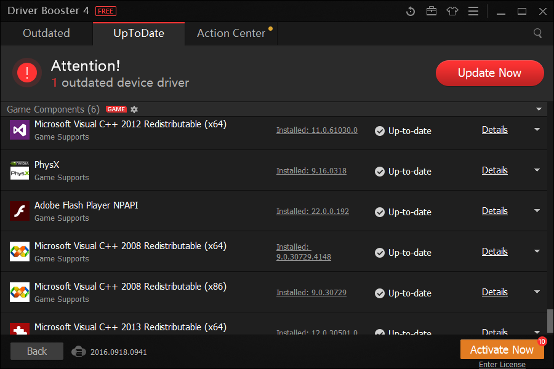The height and width of the screenshot is (369, 554).
Task: Expand dropdown for Visual C++ 2008 (x86)
Action: (x=537, y=292)
